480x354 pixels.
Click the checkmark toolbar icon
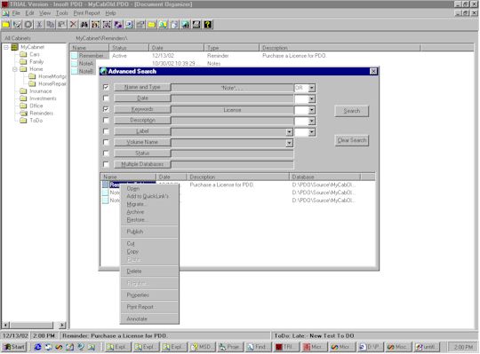point(17,25)
